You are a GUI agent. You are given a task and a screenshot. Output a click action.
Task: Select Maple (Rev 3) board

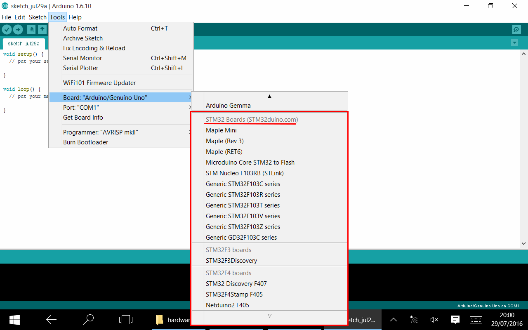[x=270, y=141]
